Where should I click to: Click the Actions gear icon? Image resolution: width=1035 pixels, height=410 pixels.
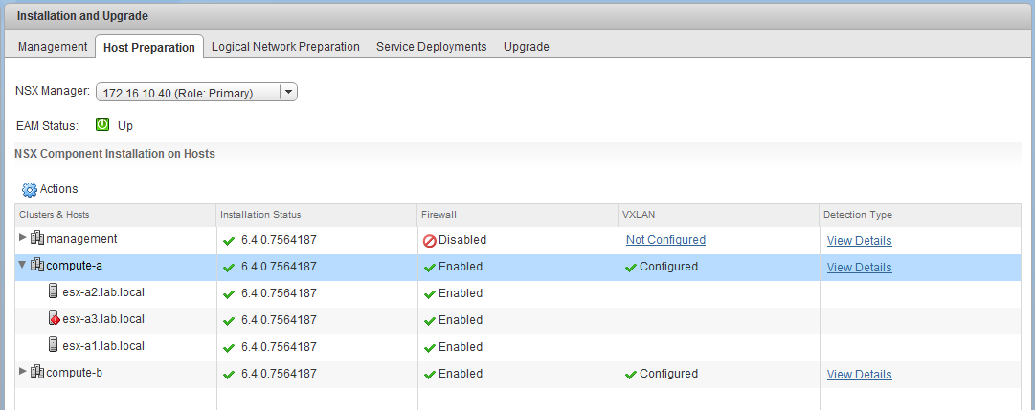tap(29, 190)
